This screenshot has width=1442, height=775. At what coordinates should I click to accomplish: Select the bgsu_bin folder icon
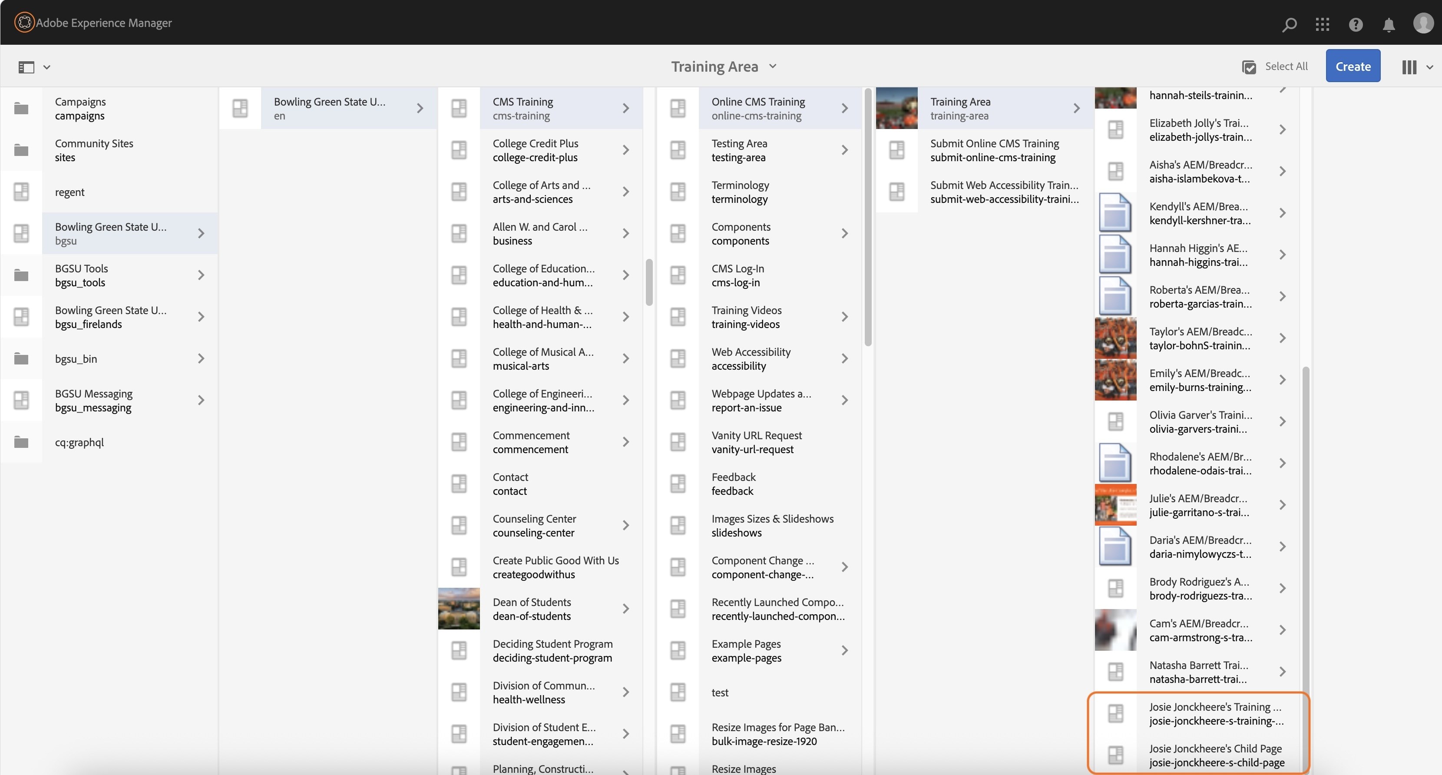pyautogui.click(x=21, y=358)
